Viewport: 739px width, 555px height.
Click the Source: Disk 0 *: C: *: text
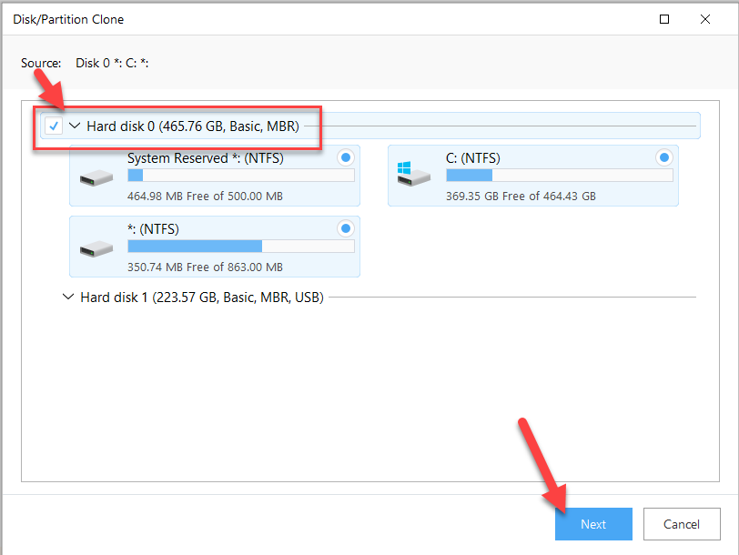pyautogui.click(x=85, y=63)
